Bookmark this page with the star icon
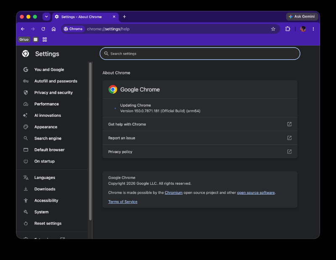The height and width of the screenshot is (260, 336). [x=273, y=29]
